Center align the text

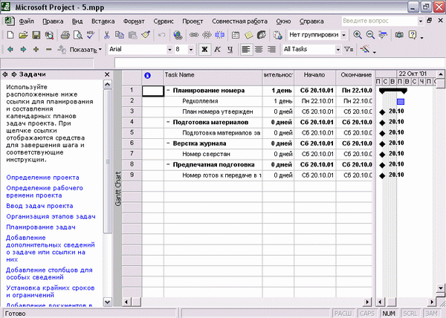click(x=259, y=50)
